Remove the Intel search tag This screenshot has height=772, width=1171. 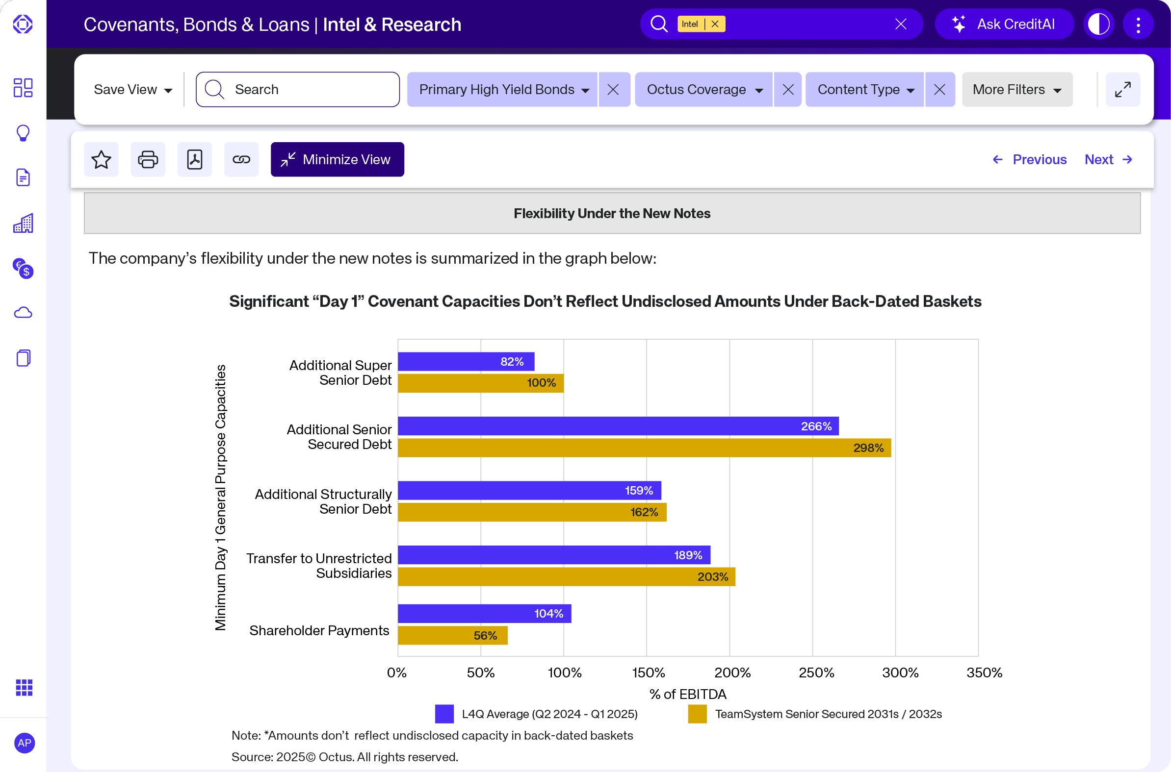coord(715,24)
